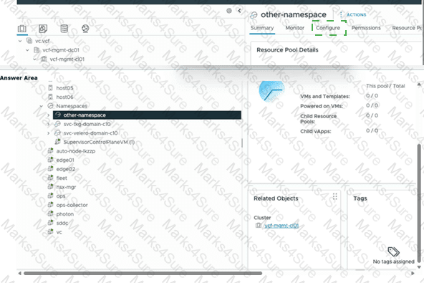
Task: Click the vc VM icon
Action: 50,231
